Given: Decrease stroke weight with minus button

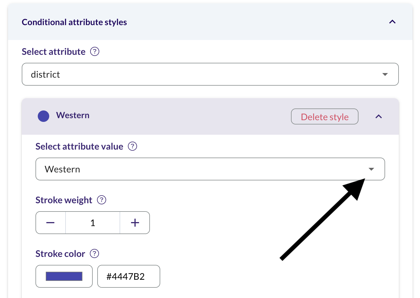Looking at the screenshot, I should click(51, 223).
